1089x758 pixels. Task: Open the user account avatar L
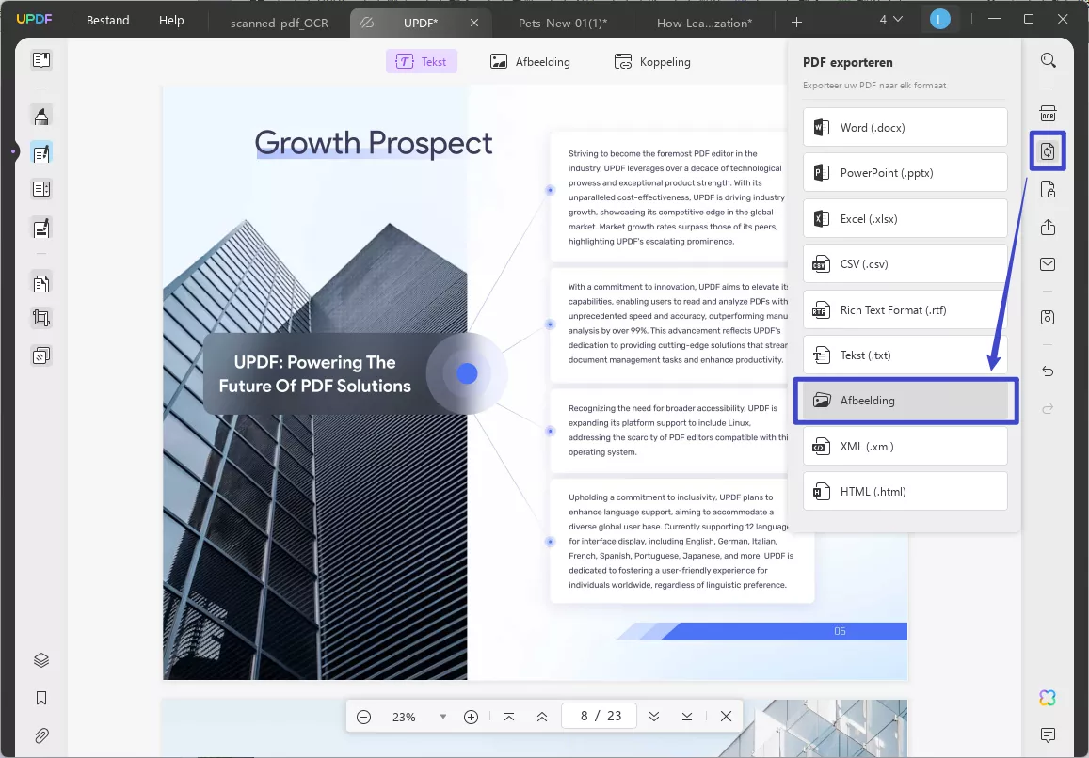click(x=939, y=20)
